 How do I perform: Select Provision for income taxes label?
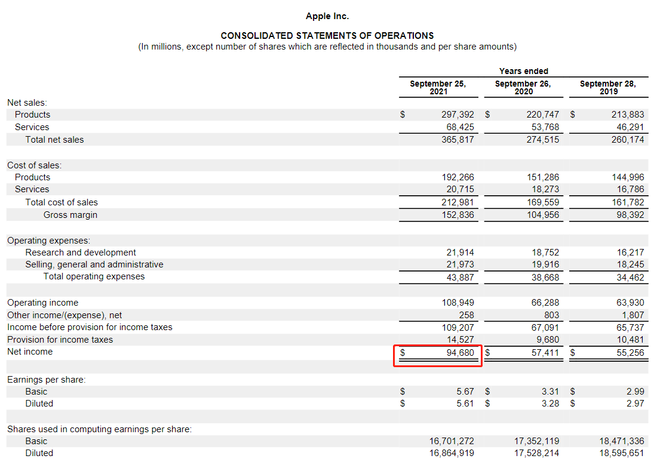point(60,340)
